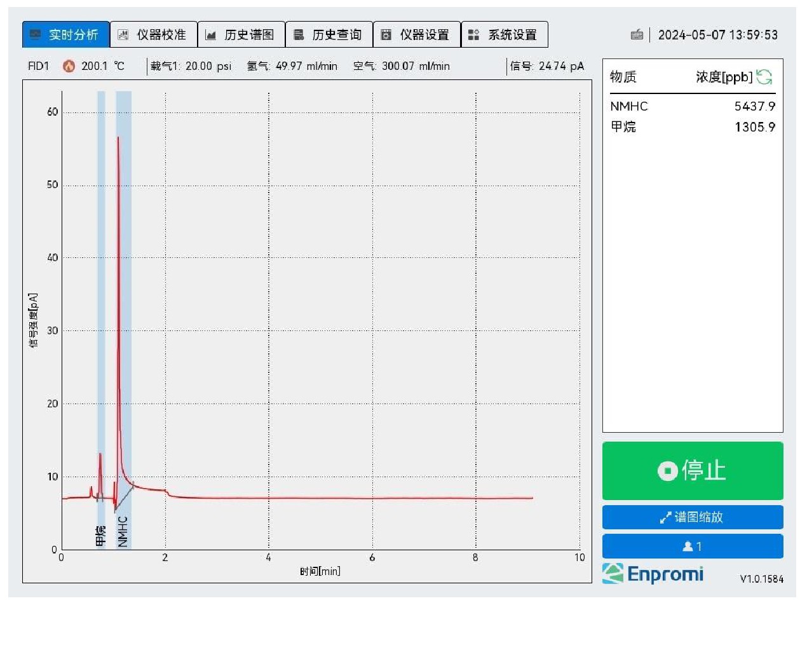Image resolution: width=800 pixels, height=671 pixels.
Task: Open the 历史谱图 tab
Action: click(241, 34)
